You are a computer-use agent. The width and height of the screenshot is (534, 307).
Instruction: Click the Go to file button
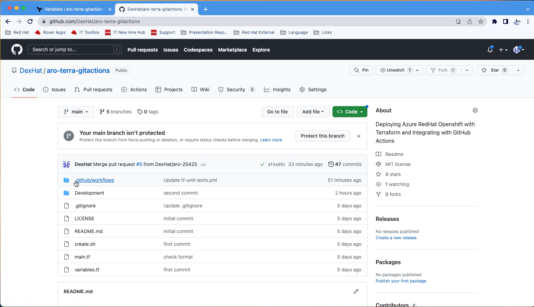277,112
